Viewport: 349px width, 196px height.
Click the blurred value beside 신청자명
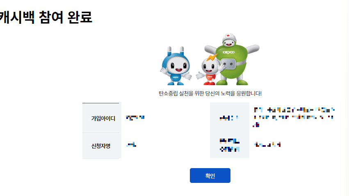(131, 145)
